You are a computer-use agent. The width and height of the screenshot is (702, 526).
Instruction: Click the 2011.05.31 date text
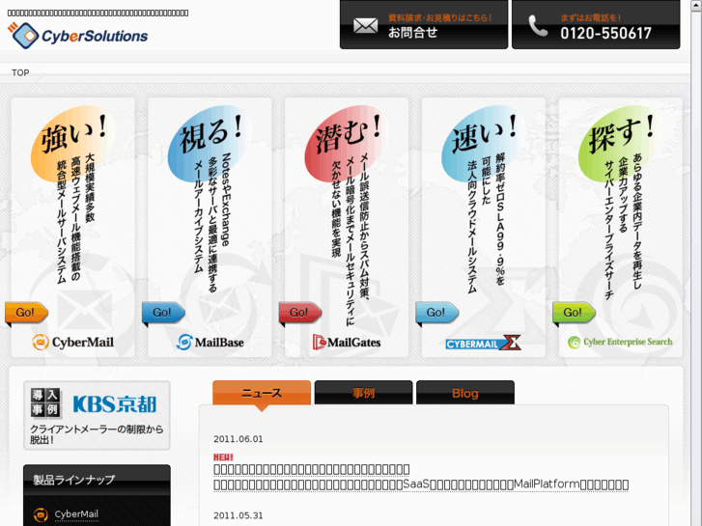(239, 515)
